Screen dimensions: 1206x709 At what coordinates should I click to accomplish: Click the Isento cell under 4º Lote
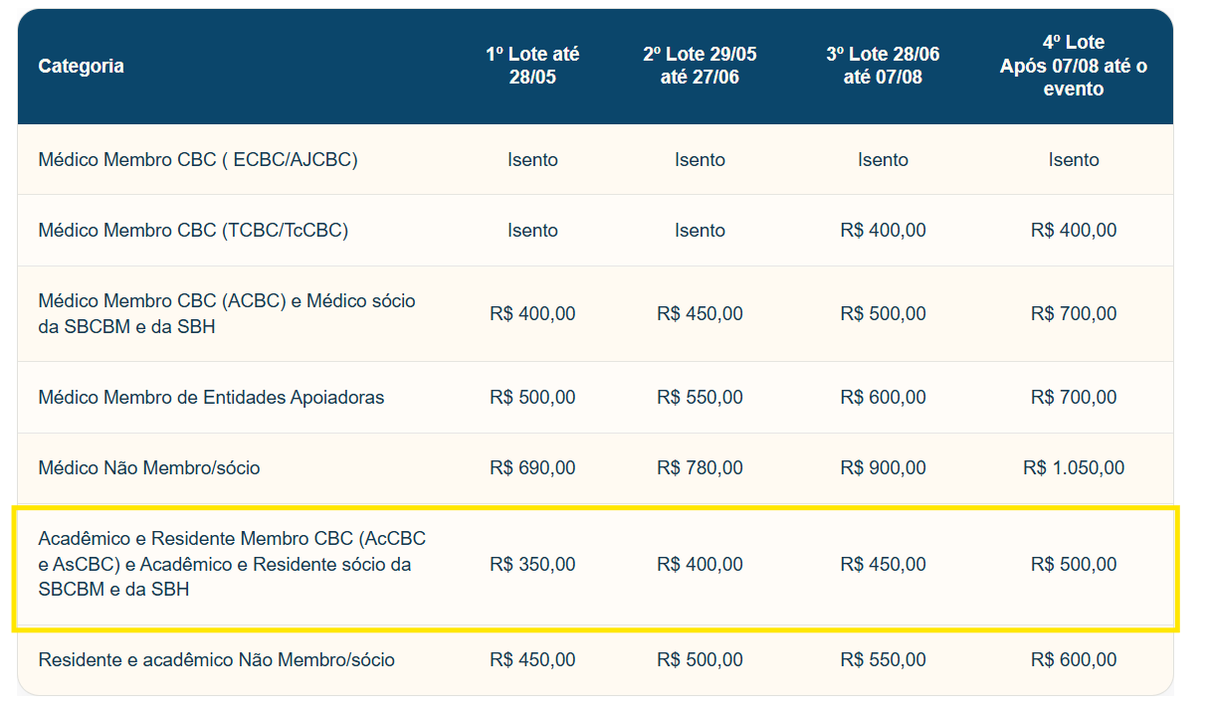coord(1074,159)
